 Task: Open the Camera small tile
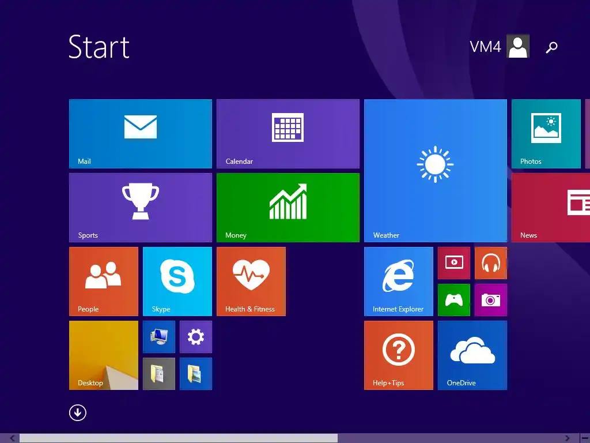coord(491,300)
